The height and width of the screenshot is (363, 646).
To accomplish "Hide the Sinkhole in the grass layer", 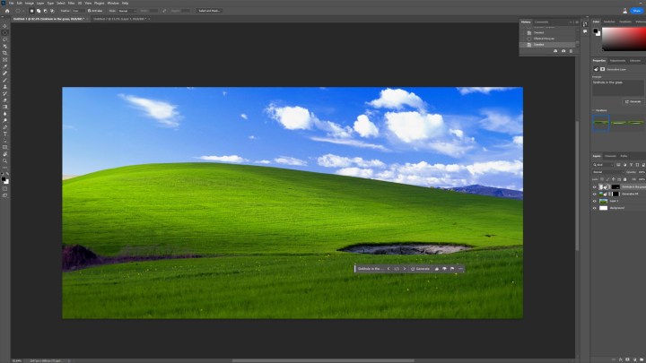I will pos(595,186).
